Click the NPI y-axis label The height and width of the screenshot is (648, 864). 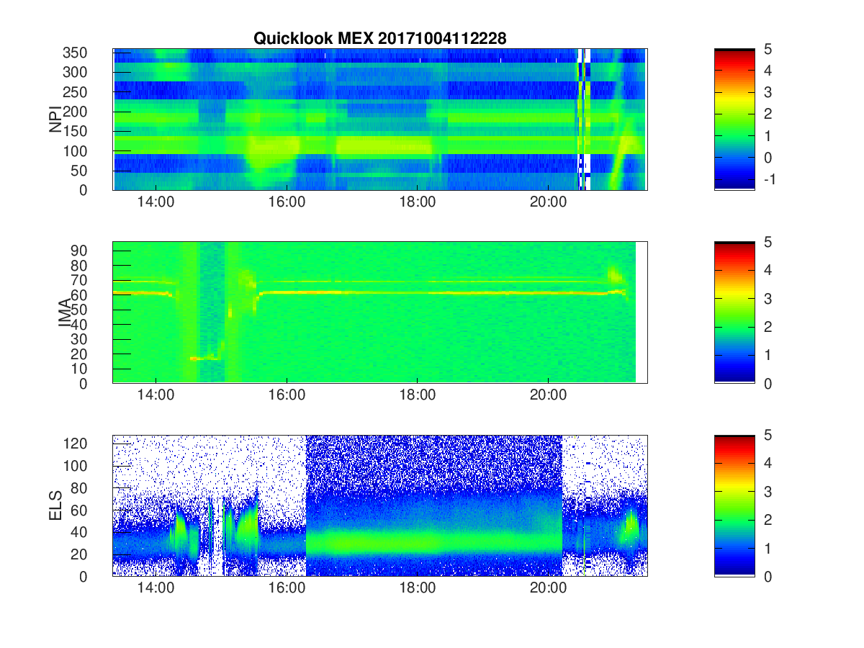coord(55,120)
